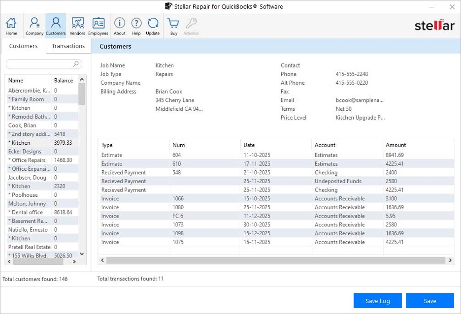Click the customer search input field
Image resolution: width=461 pixels, height=314 pixels.
click(44, 64)
